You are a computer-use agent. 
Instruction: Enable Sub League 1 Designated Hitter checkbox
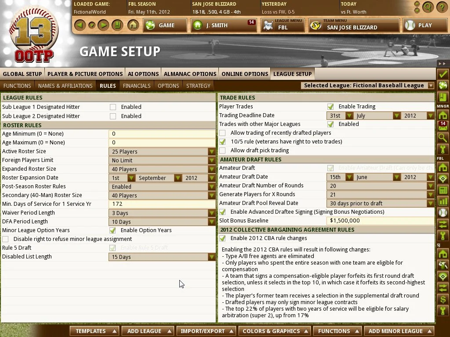point(113,107)
